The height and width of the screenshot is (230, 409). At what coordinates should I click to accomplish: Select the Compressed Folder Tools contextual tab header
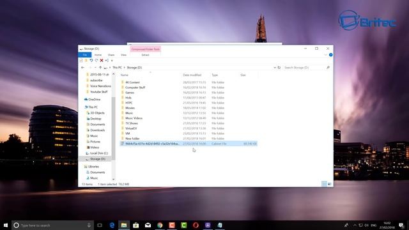tap(145, 49)
